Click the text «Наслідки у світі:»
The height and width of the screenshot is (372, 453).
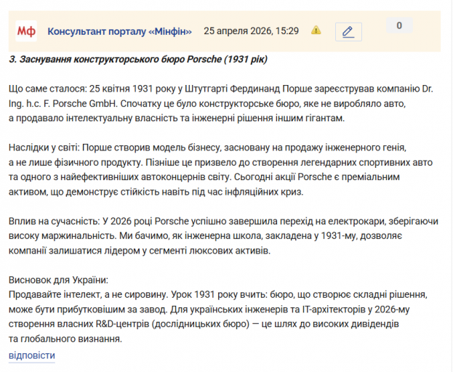coord(44,147)
